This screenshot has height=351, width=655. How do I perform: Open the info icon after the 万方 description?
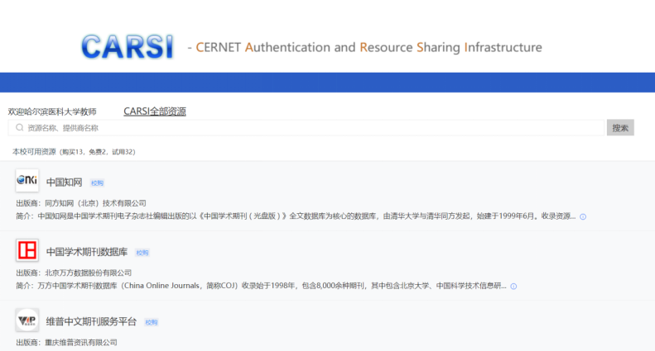tap(513, 287)
